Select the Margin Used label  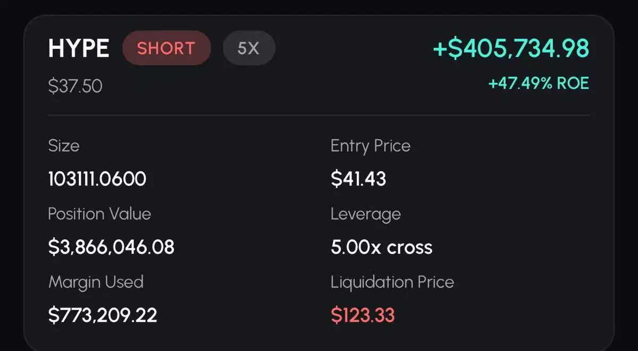pyautogui.click(x=96, y=281)
